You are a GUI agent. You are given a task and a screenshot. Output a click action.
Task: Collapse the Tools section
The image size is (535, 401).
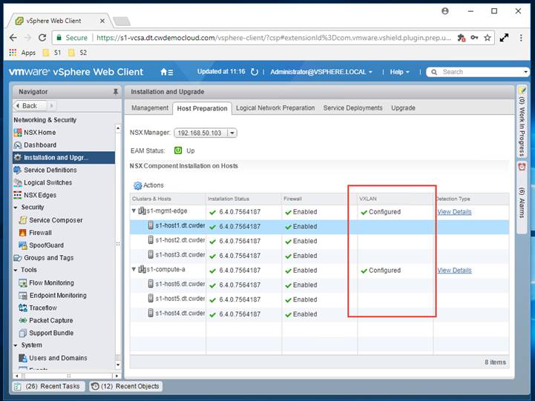(x=16, y=270)
